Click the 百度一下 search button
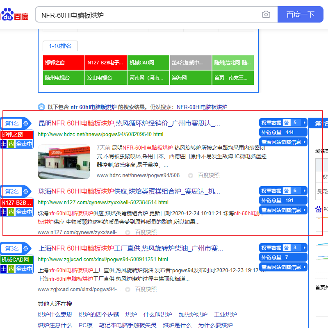This screenshot has height=328, width=328. pyautogui.click(x=301, y=14)
